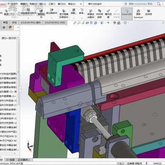Open the 工具(T) menu

[52, 4]
